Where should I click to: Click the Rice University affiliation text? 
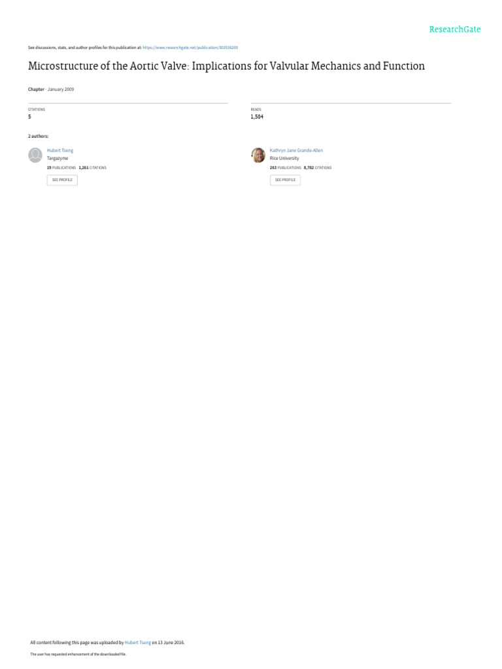[284, 158]
